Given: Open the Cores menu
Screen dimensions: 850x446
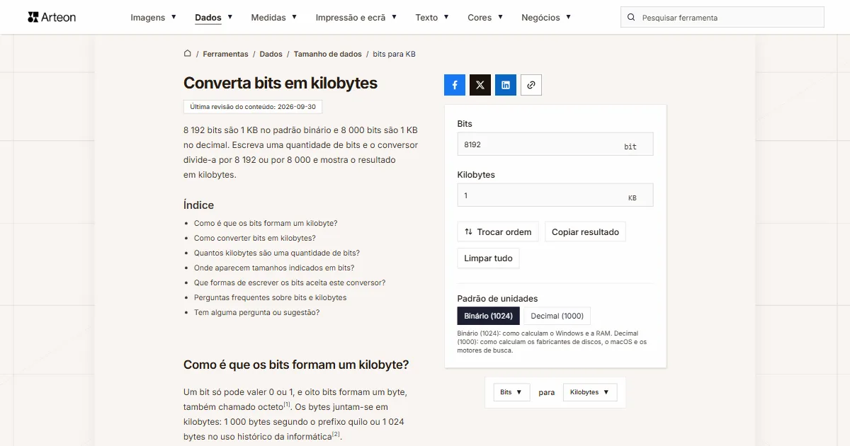Looking at the screenshot, I should [485, 18].
